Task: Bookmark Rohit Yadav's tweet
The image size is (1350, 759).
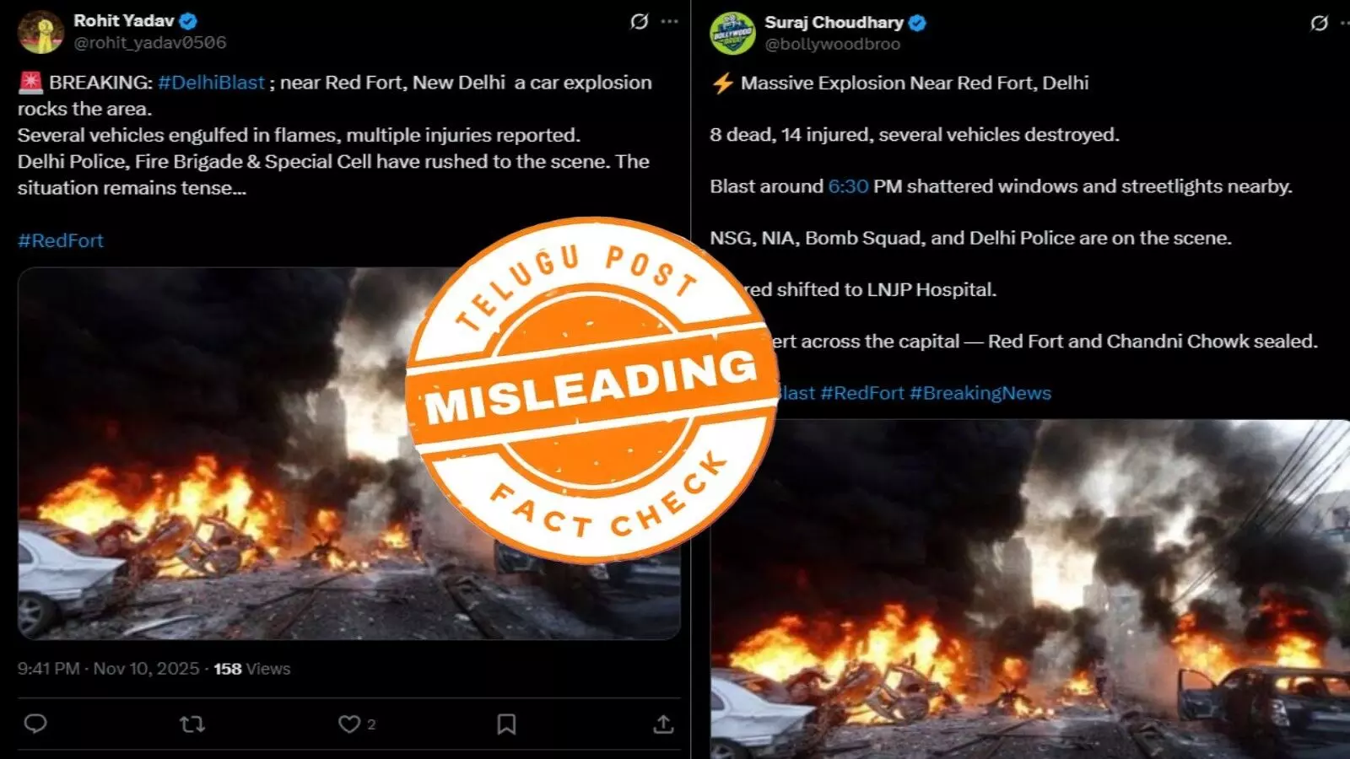Action: click(506, 724)
